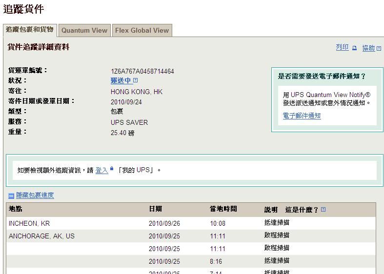Screen dimensions: 384x274
Task: Click the help icon after 這是什麼？
Action: [323, 210]
